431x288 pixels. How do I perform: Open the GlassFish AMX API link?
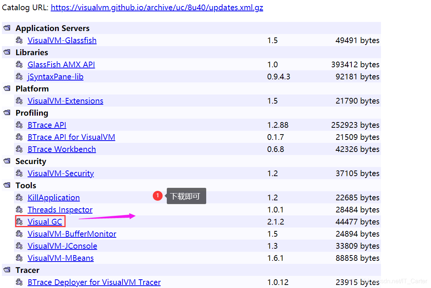click(61, 64)
